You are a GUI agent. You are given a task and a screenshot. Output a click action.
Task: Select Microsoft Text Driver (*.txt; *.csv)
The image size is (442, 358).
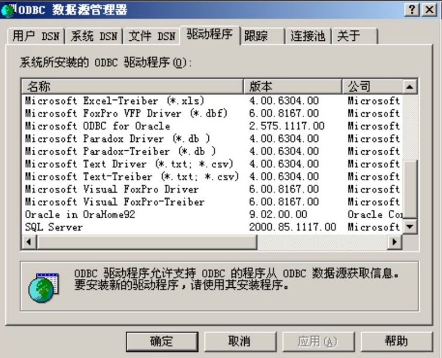tap(212, 164)
